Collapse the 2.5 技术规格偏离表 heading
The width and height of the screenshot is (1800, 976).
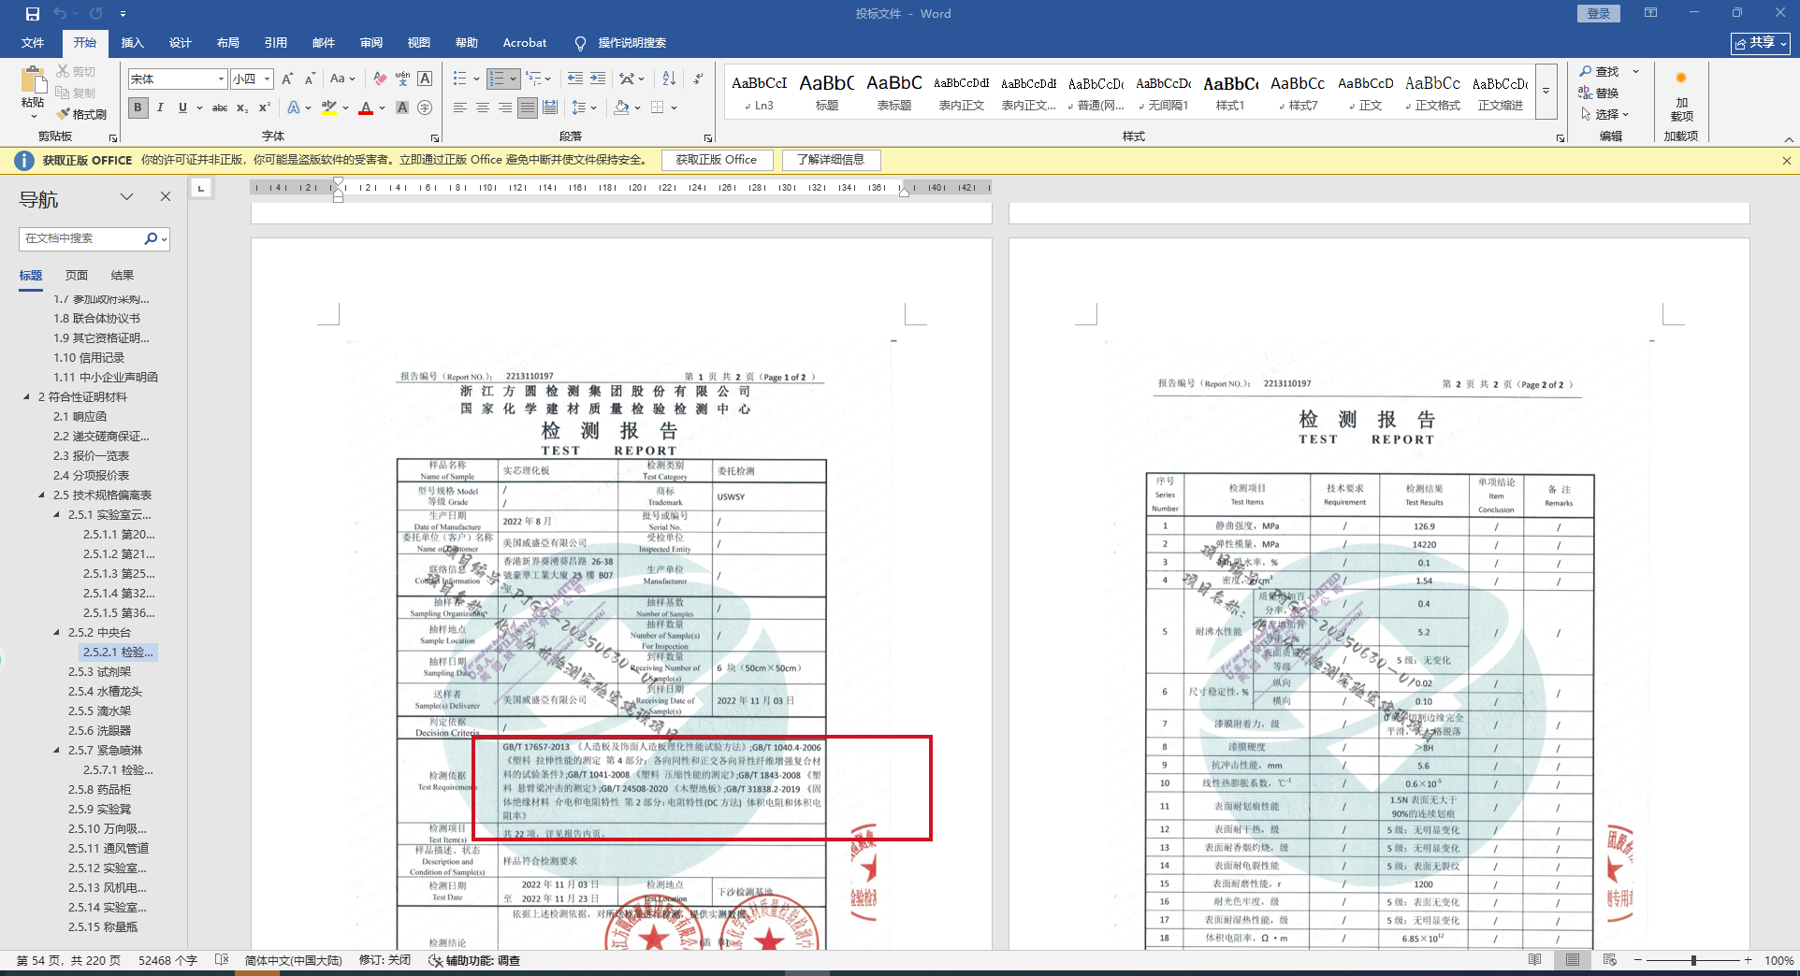(x=41, y=495)
